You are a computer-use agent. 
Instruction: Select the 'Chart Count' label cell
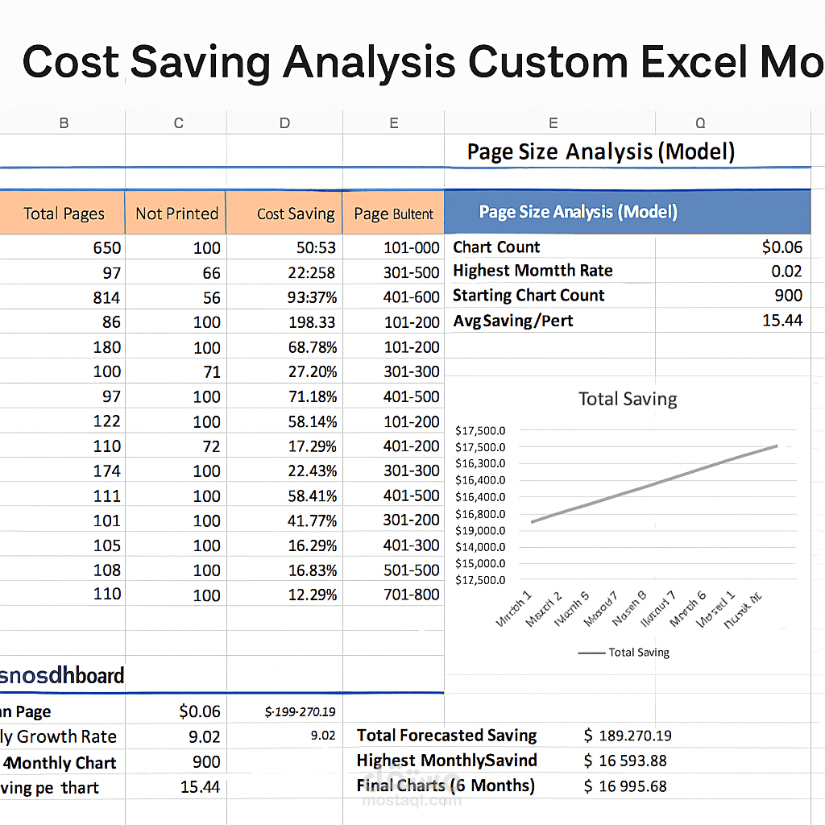(496, 247)
